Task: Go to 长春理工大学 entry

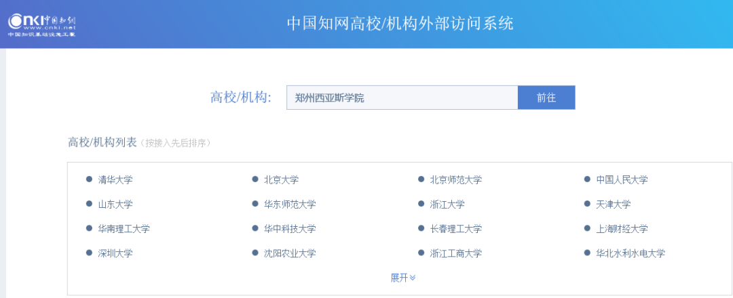Action: click(456, 229)
